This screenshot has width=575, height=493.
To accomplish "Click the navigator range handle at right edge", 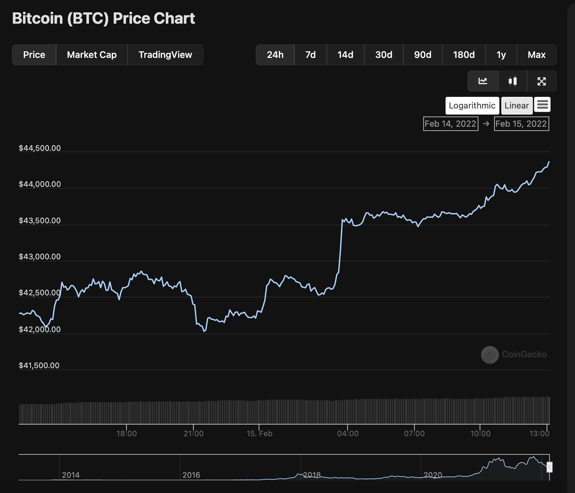I will pos(549,467).
